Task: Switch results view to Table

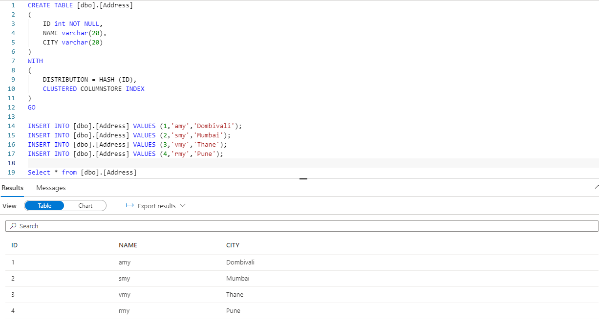Action: tap(44, 206)
